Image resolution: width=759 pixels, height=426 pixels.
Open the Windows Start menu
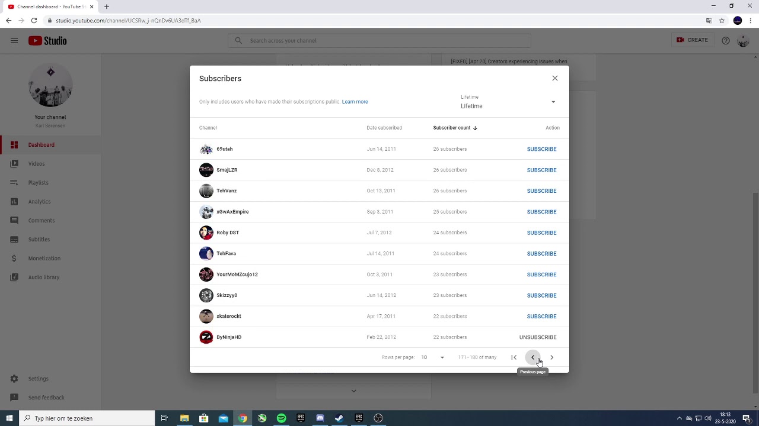coord(9,418)
